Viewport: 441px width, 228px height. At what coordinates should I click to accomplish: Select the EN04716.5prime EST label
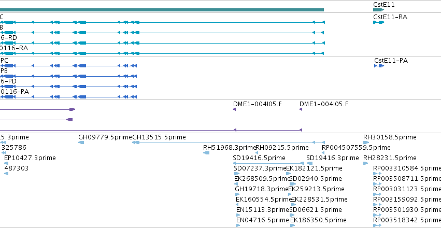pyautogui.click(x=263, y=220)
